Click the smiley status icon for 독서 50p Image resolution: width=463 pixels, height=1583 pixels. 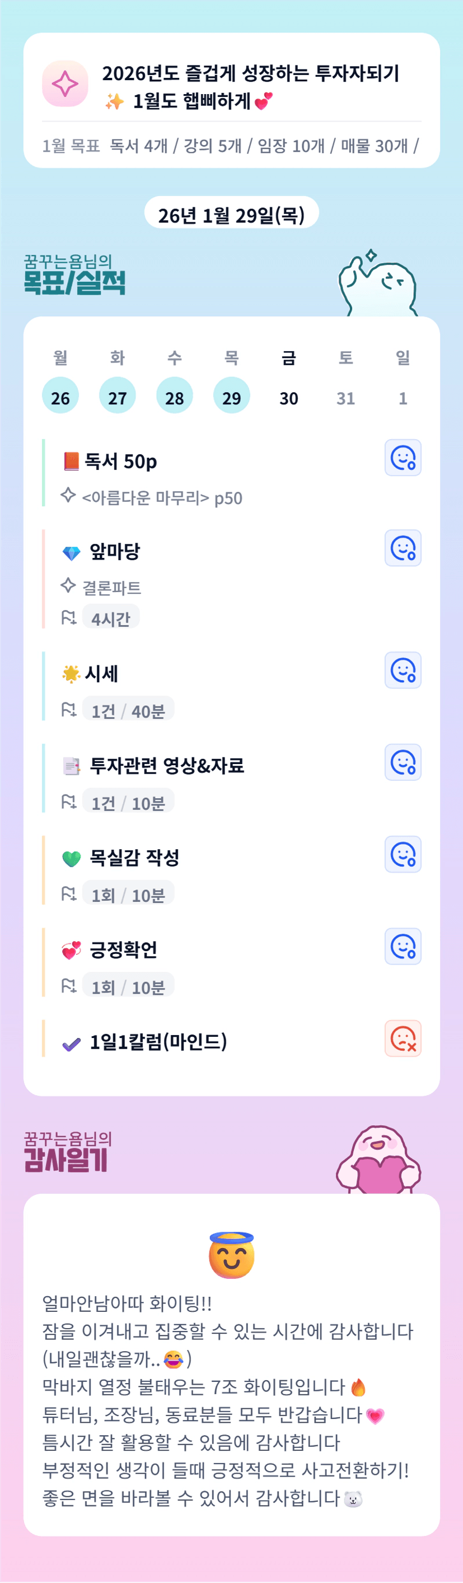(x=403, y=458)
